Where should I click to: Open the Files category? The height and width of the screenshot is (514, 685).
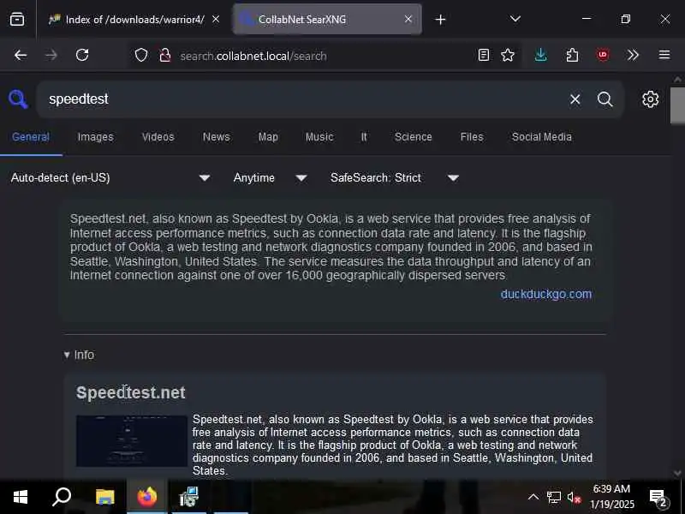pyautogui.click(x=472, y=137)
